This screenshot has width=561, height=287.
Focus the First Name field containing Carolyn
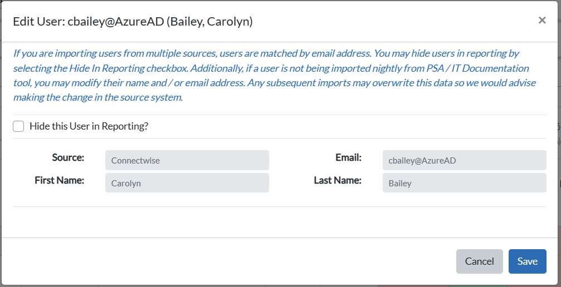(x=187, y=183)
